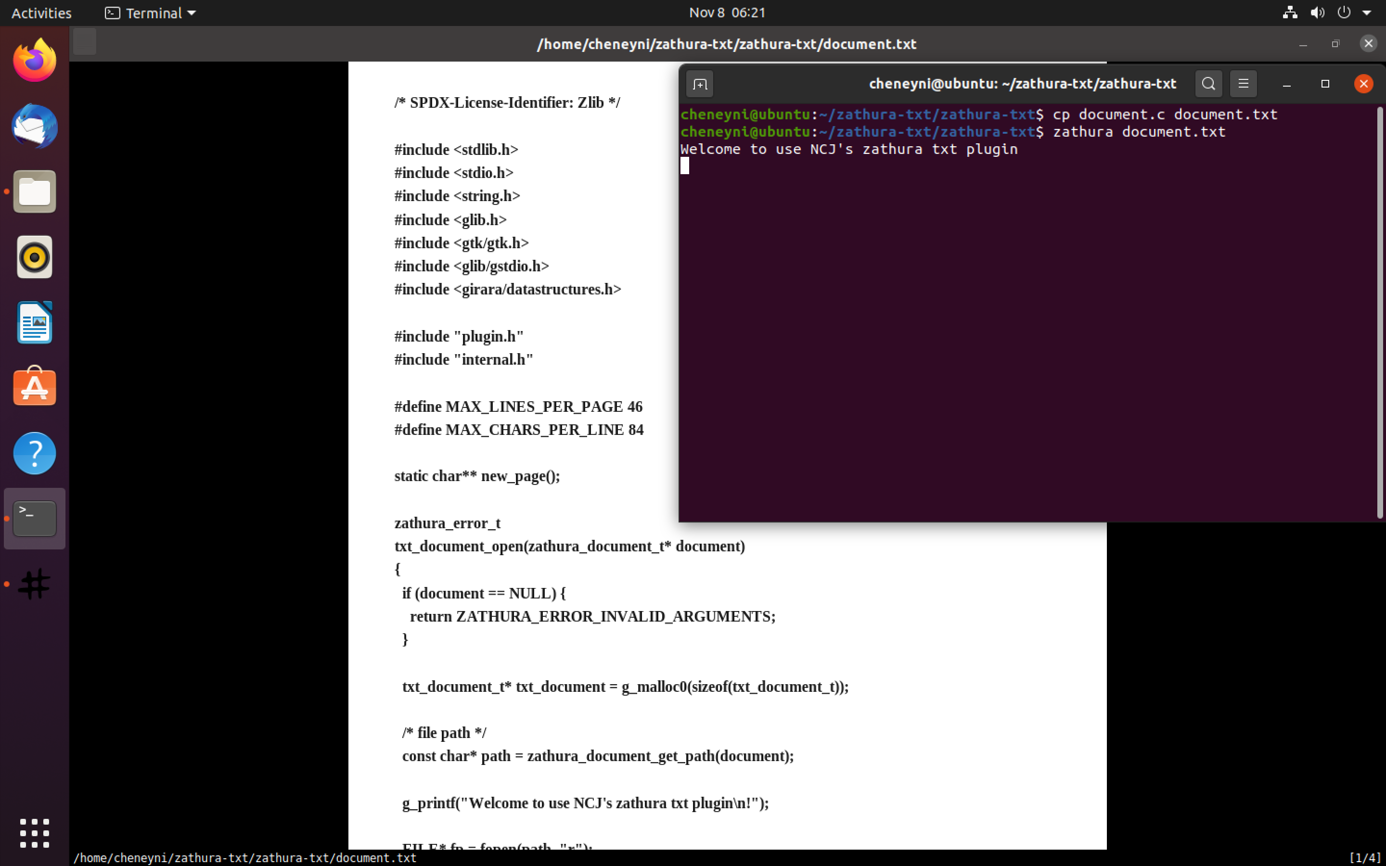Click the zathura page indicator [1/4]
This screenshot has height=866, width=1386.
pos(1364,857)
